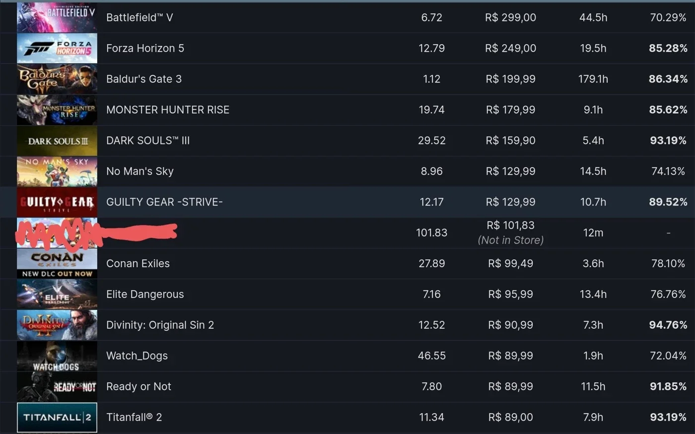This screenshot has height=434, width=695.
Task: Click the Baldur's Gate 3 game name
Action: pyautogui.click(x=144, y=79)
